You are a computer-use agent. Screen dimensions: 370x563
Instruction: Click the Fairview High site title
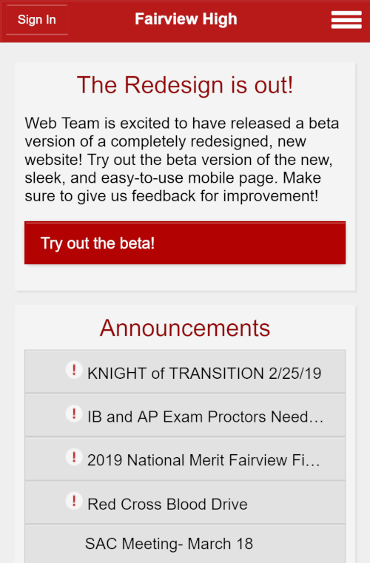(186, 19)
